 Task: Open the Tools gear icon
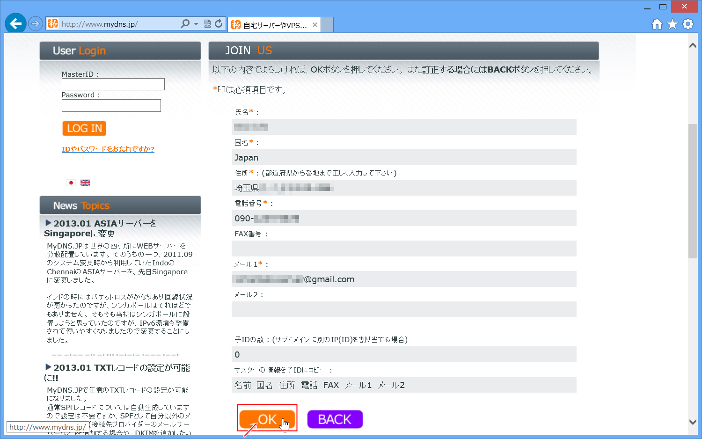[x=687, y=24]
